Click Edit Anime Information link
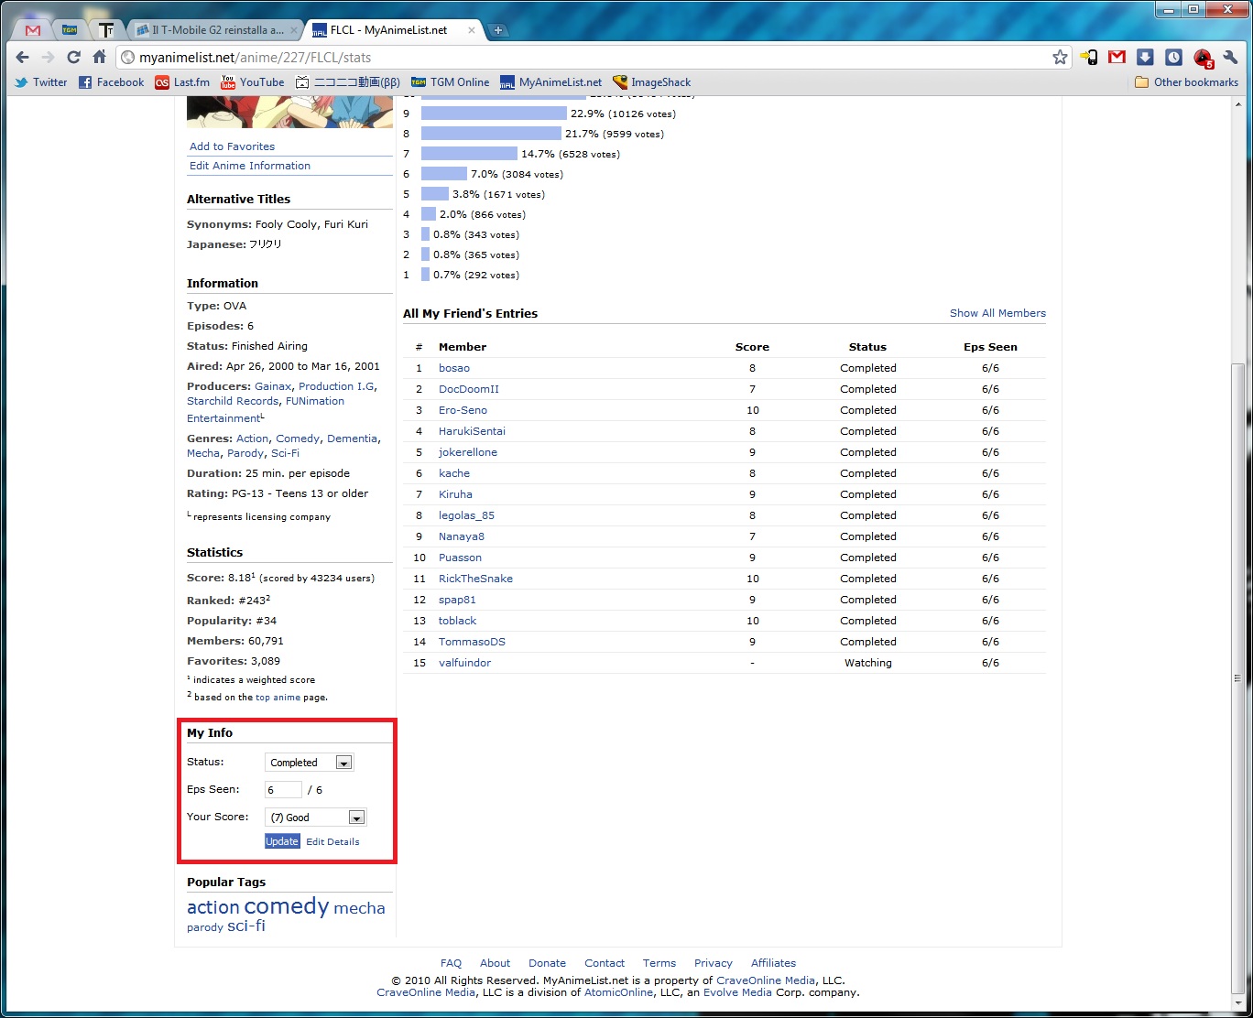Viewport: 1253px width, 1018px height. tap(250, 166)
